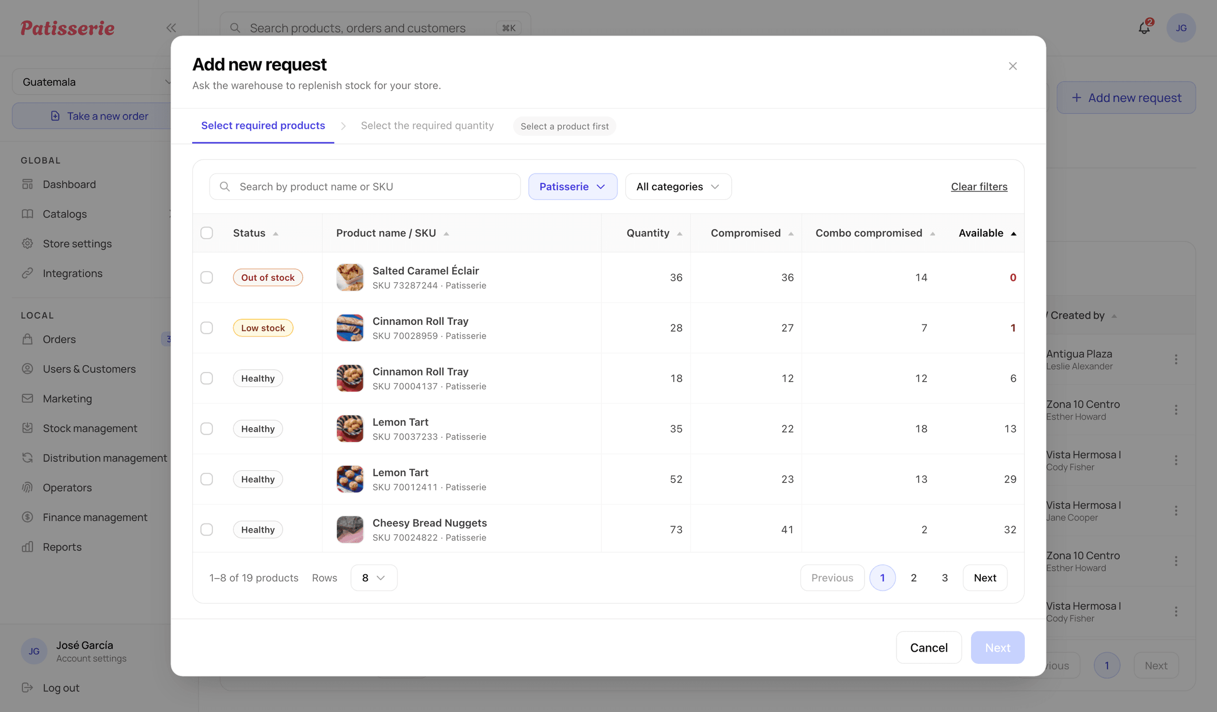1217x712 pixels.
Task: Check Cheesy Bread Nuggets row
Action: coord(206,530)
